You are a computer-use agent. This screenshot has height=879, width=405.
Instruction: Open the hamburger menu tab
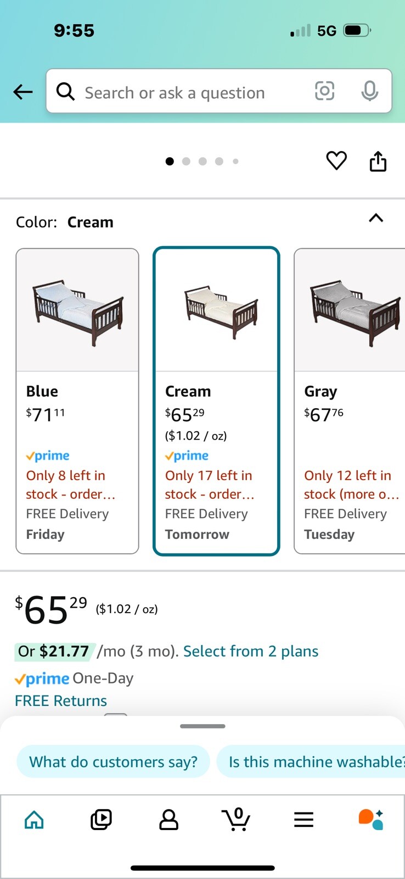(x=303, y=820)
